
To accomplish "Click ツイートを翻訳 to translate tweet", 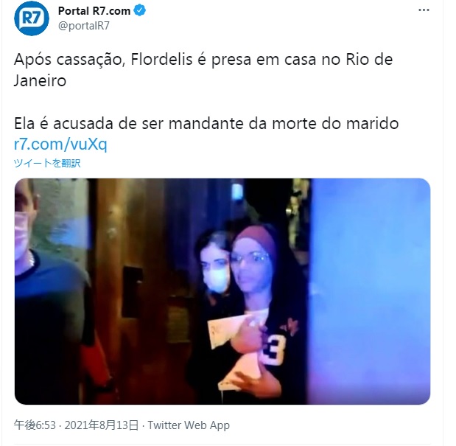I will tap(47, 163).
